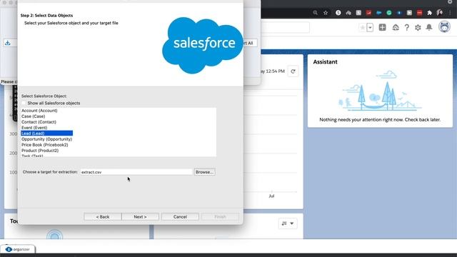Click the white circular S extension icon
The image size is (457, 257).
coord(338,13)
